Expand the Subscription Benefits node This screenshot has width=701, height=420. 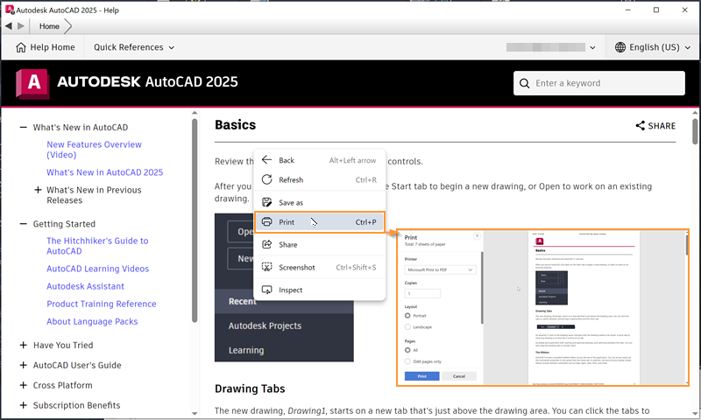[24, 405]
